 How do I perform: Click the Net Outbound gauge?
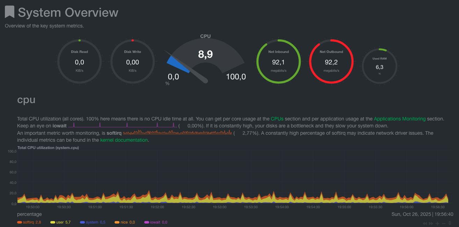331,62
